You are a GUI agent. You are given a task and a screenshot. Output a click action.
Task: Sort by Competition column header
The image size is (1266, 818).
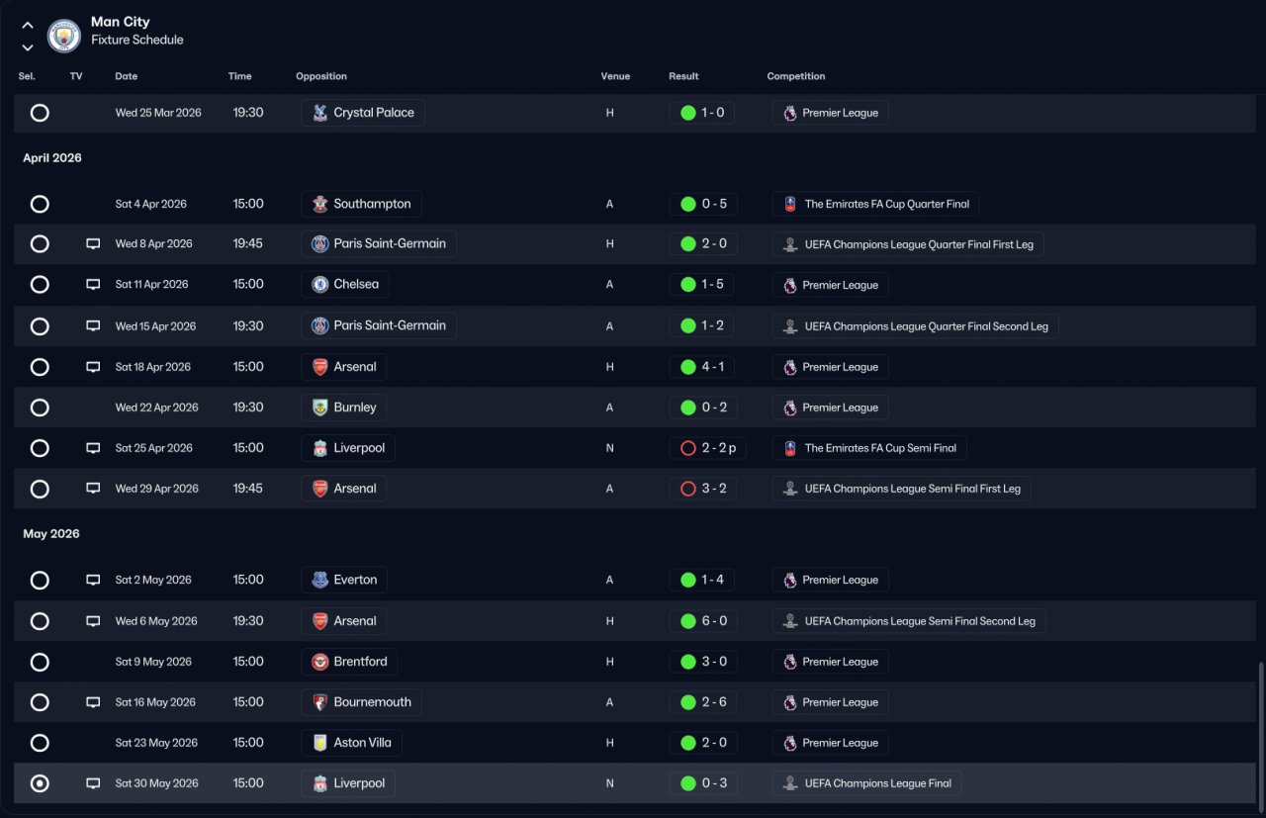[x=796, y=76]
